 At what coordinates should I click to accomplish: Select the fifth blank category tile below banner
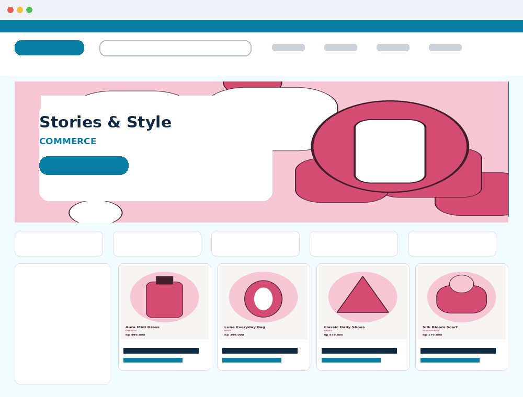tap(452, 243)
